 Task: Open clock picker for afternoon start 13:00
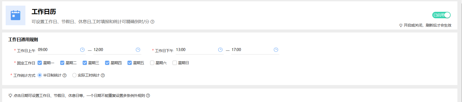pos(220,50)
